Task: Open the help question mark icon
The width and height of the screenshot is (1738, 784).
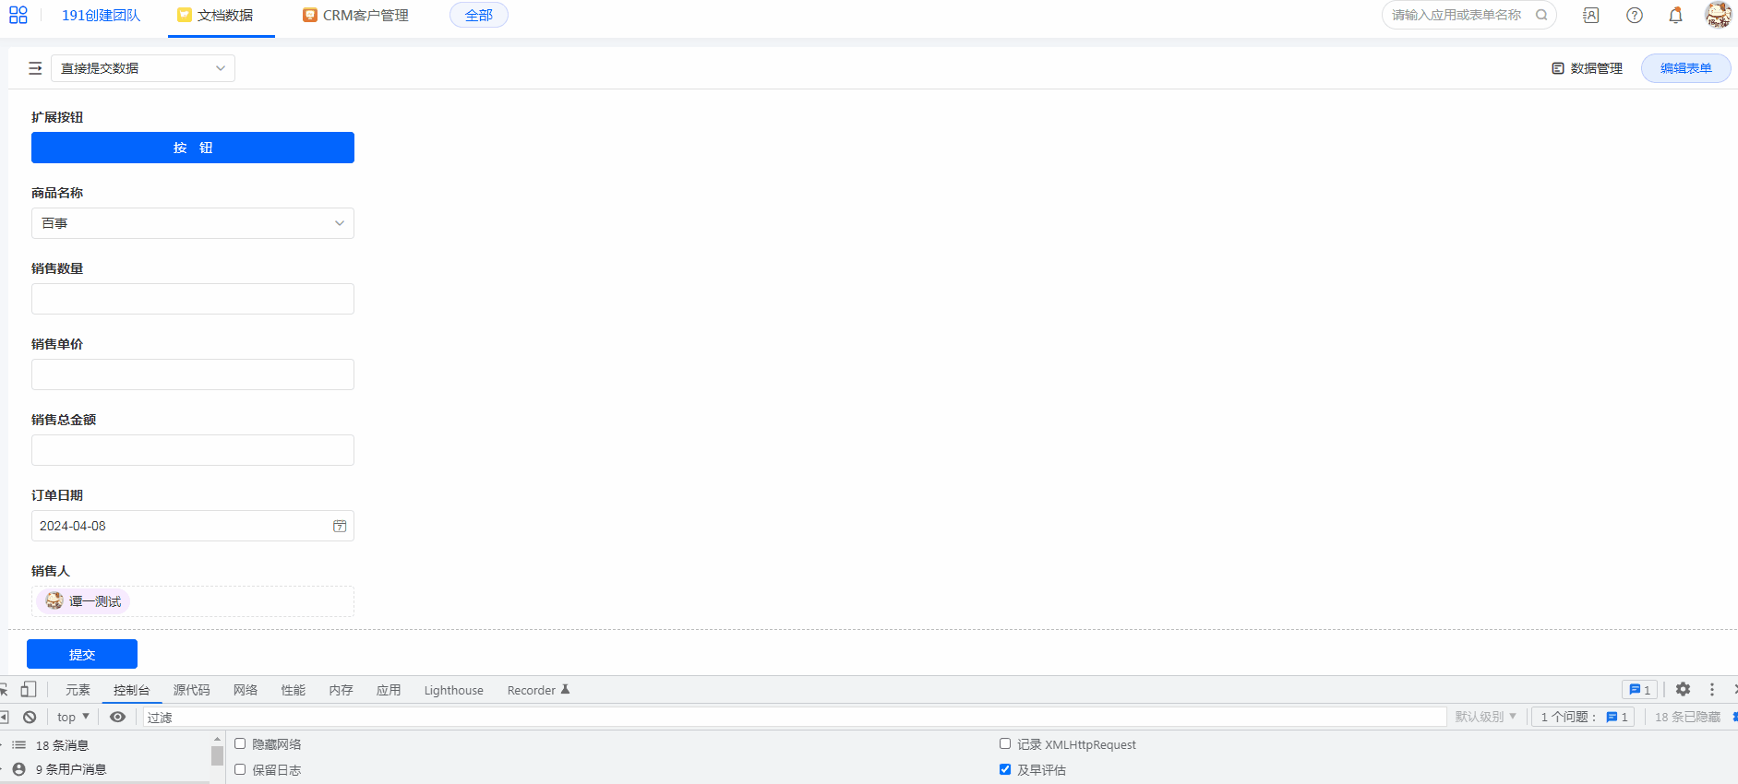Action: pyautogui.click(x=1634, y=15)
